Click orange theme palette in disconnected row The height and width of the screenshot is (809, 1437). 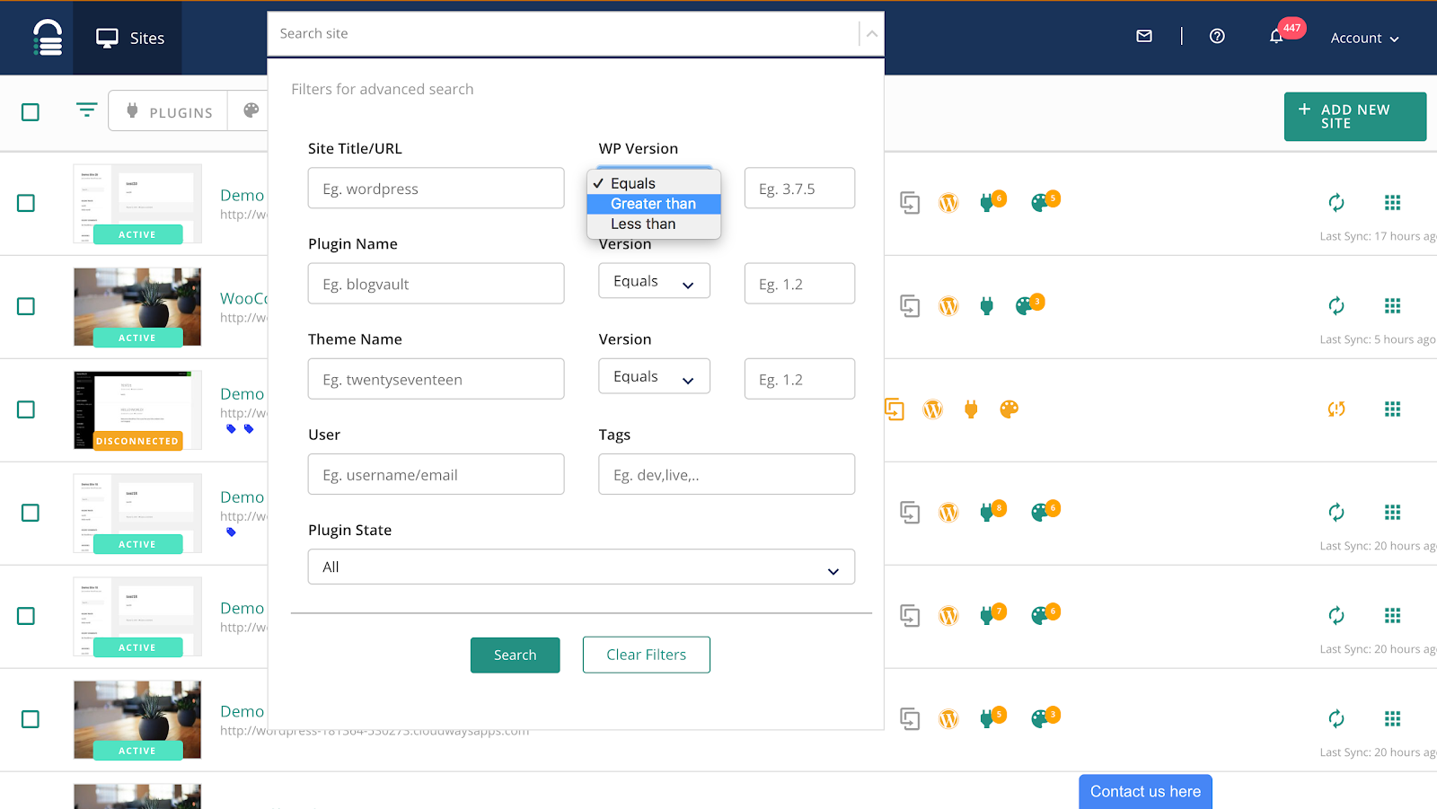point(1009,409)
